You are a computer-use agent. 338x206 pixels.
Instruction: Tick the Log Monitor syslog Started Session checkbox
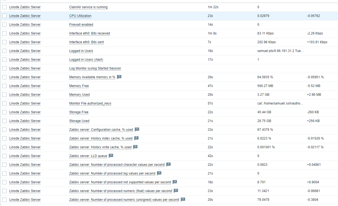[4, 68]
